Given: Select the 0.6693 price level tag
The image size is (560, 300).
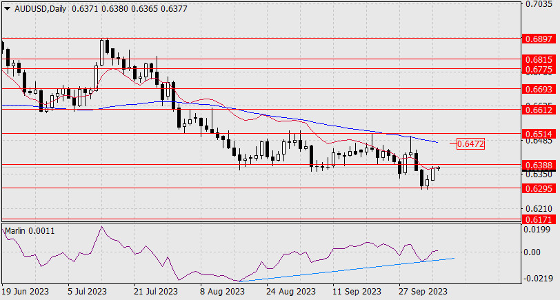Looking at the screenshot, I should pyautogui.click(x=538, y=90).
